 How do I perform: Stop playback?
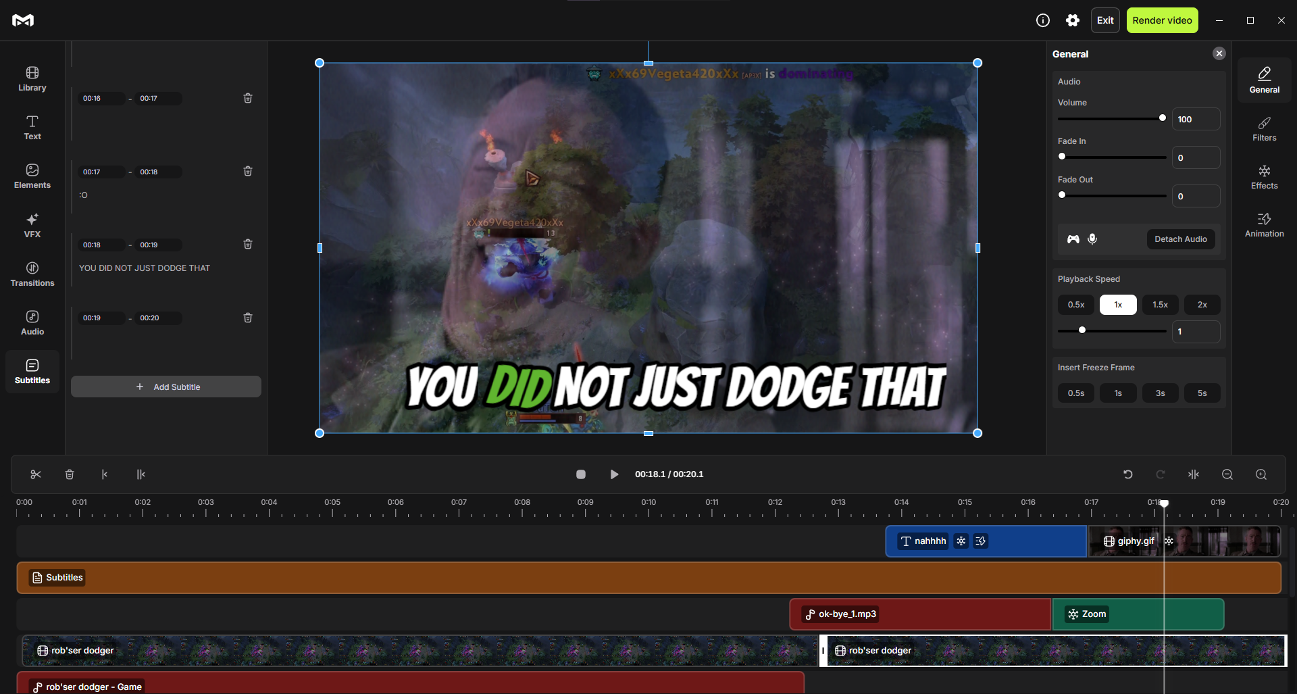[581, 474]
